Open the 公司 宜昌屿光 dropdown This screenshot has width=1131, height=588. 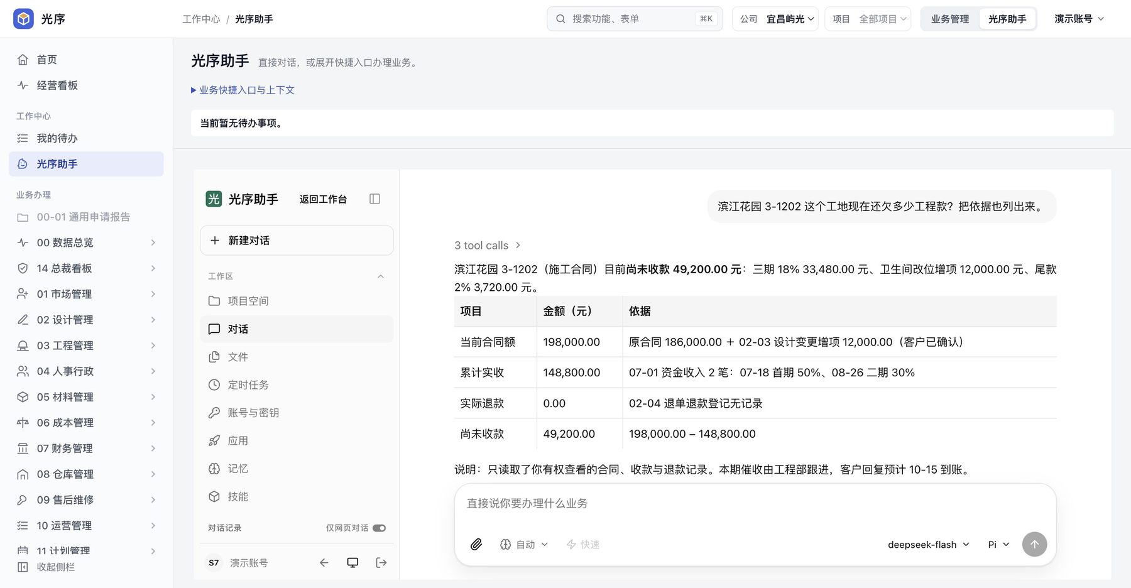775,19
